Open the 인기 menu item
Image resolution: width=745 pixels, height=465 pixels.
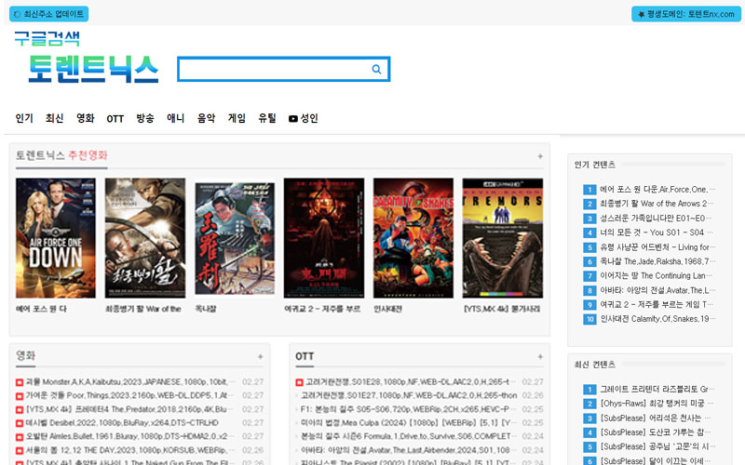tap(24, 118)
